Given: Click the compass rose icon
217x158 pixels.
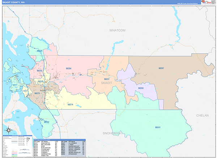Looking at the screenshot, I should (9, 130).
